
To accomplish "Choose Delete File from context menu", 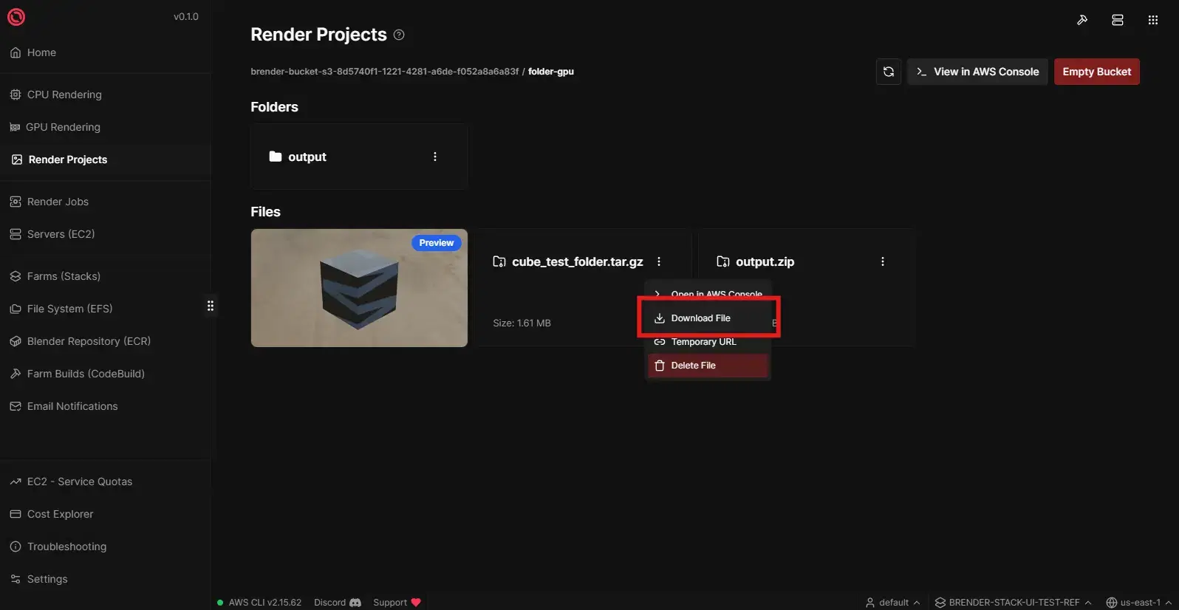I will pos(708,366).
